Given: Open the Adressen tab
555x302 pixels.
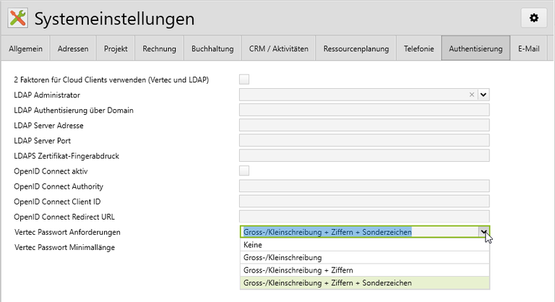Looking at the screenshot, I should [73, 48].
